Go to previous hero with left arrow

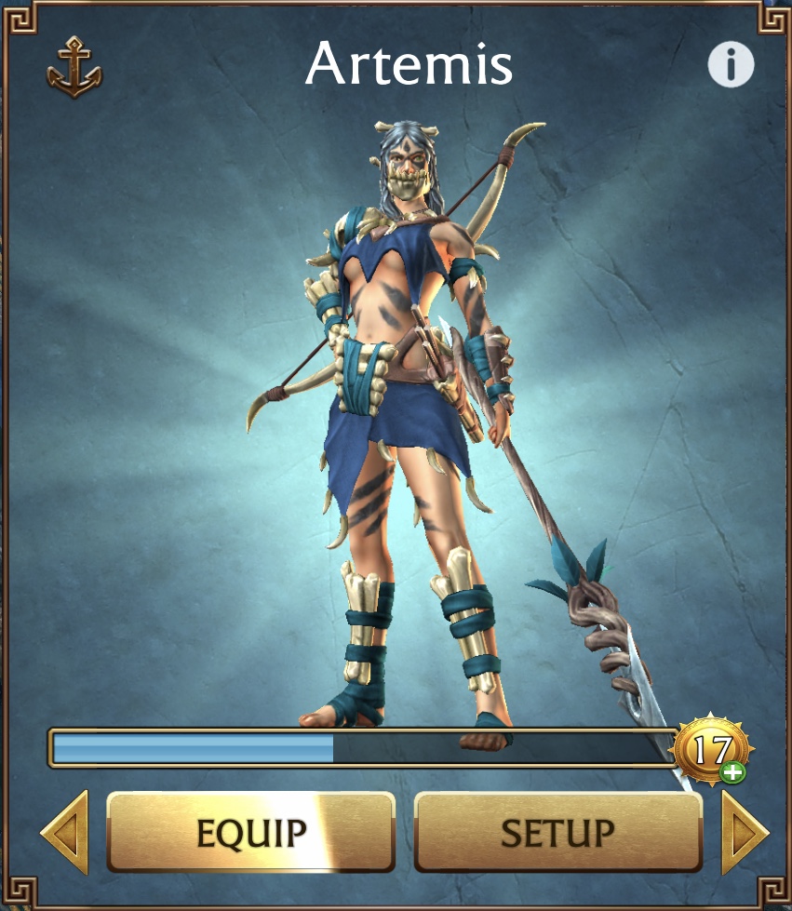coord(65,832)
